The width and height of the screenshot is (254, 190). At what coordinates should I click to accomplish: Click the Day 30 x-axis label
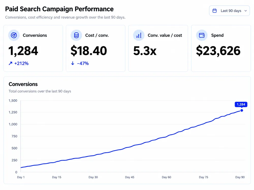tap(93, 177)
